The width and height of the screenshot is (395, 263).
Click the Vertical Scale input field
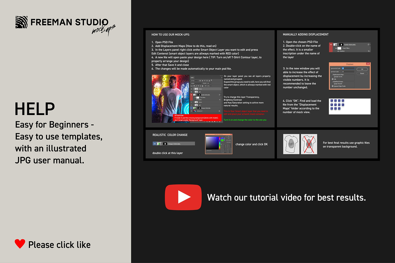tap(348, 71)
